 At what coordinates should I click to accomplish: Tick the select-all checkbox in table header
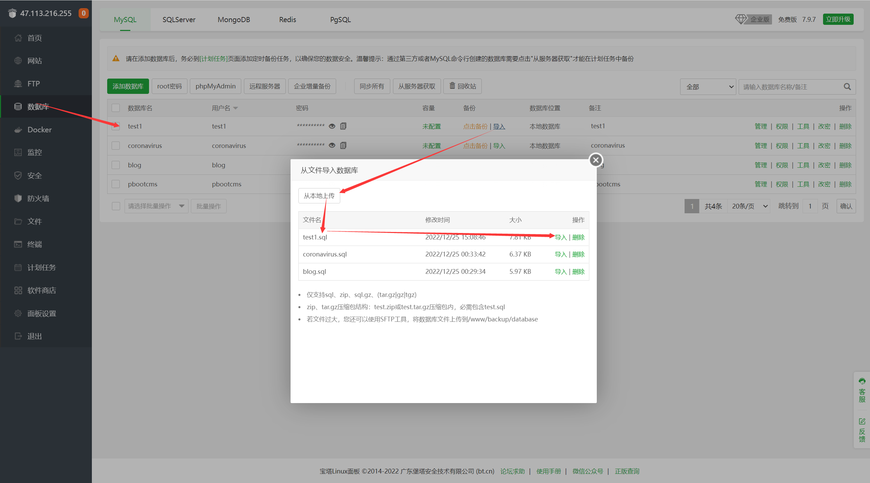point(116,108)
